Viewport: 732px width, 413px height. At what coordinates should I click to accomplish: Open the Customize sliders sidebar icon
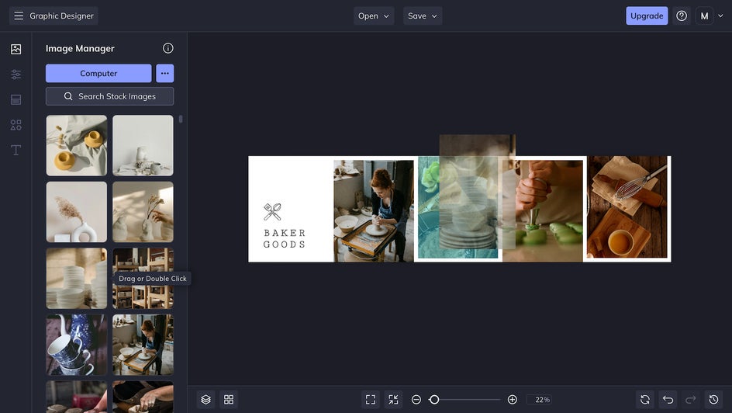16,75
